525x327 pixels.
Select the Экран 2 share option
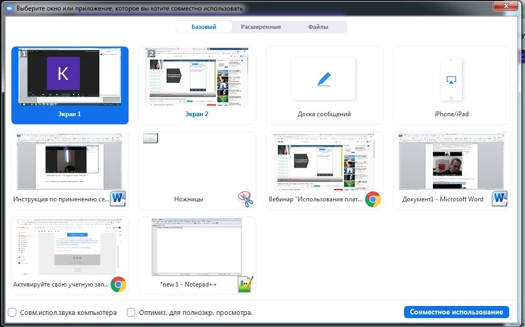197,85
